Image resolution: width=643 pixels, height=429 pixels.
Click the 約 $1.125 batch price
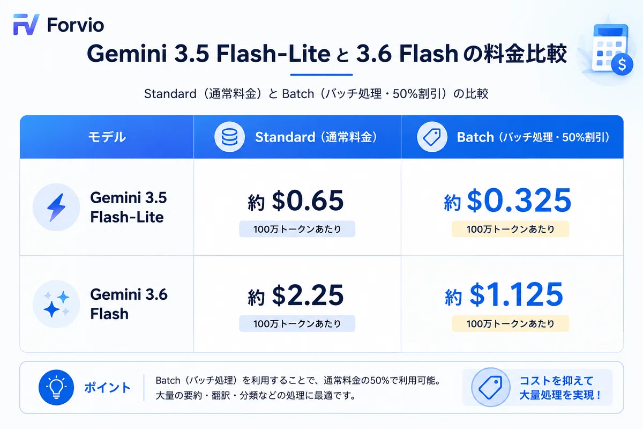point(504,295)
